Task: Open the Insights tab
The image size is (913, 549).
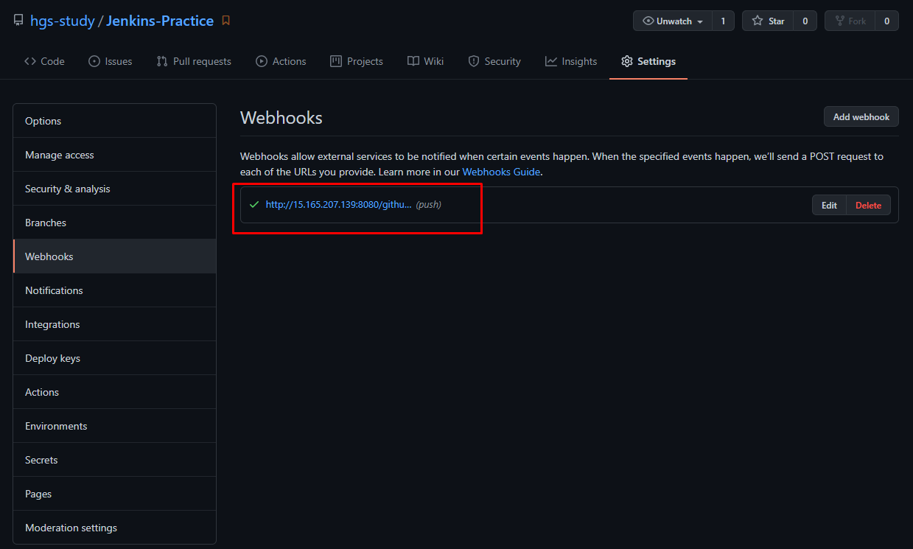Action: click(x=571, y=61)
